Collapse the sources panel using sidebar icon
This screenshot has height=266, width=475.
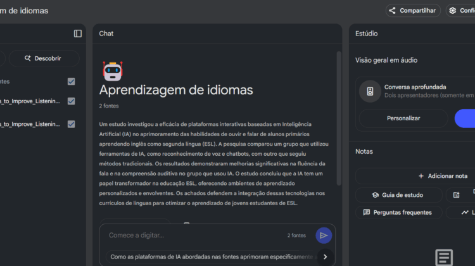point(78,34)
